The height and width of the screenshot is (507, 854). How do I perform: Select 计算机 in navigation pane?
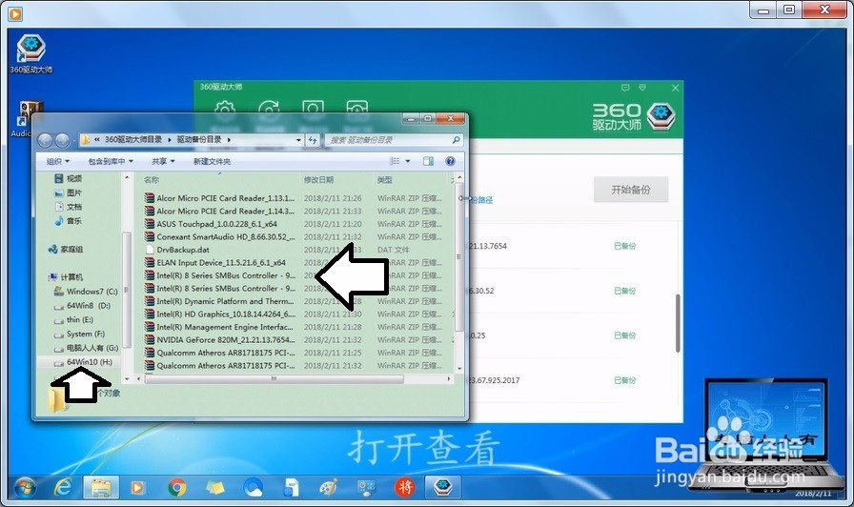point(66,277)
